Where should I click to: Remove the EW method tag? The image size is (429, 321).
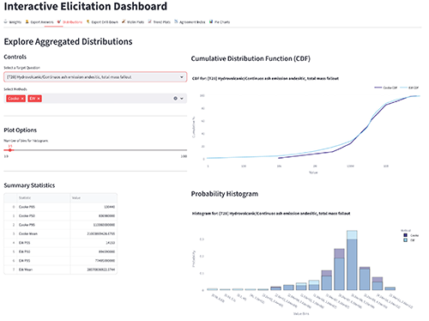[x=39, y=99]
